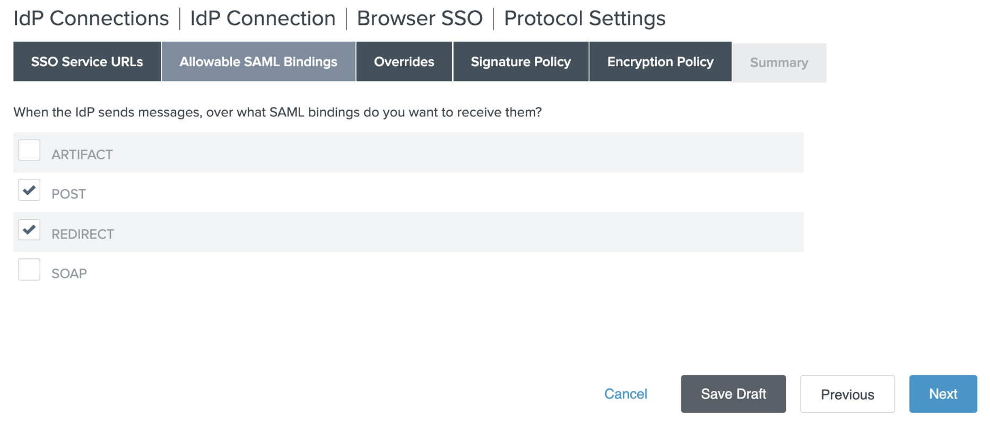Proceed with the blue Next button

(x=943, y=394)
